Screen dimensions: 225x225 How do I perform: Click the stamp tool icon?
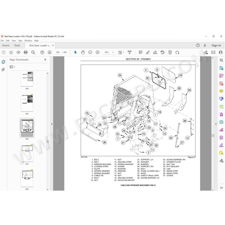(163, 52)
